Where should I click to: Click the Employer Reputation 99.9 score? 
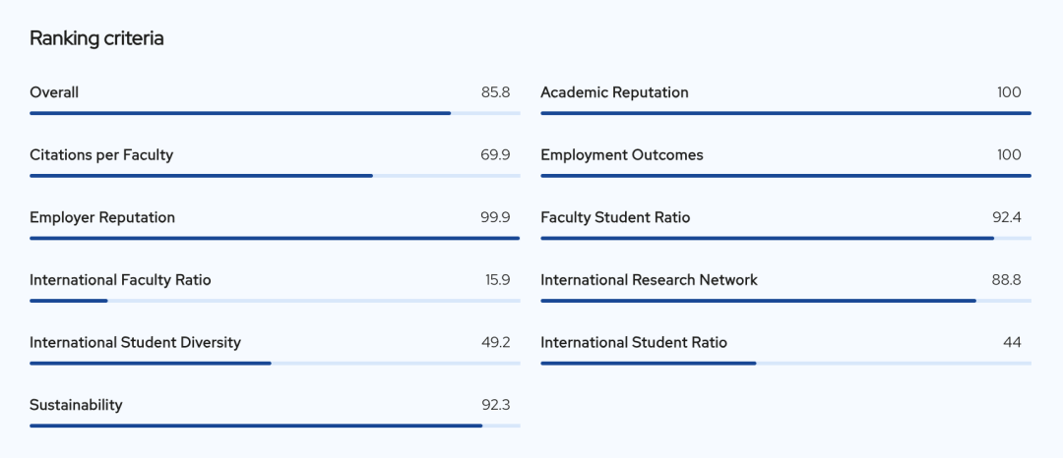coord(495,217)
